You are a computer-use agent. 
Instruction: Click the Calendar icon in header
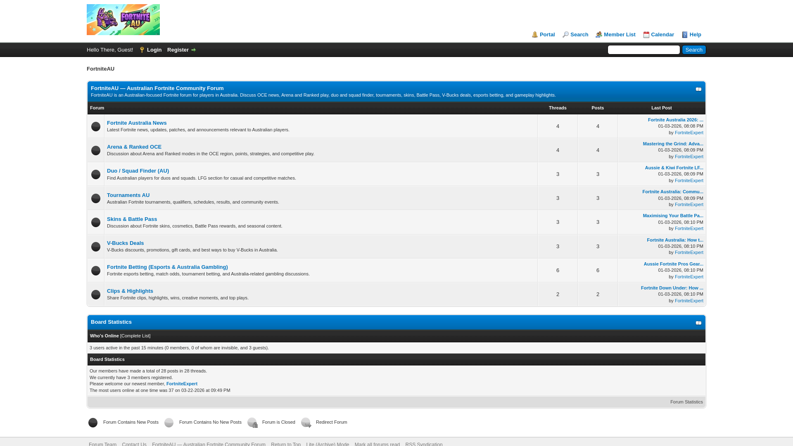click(646, 35)
